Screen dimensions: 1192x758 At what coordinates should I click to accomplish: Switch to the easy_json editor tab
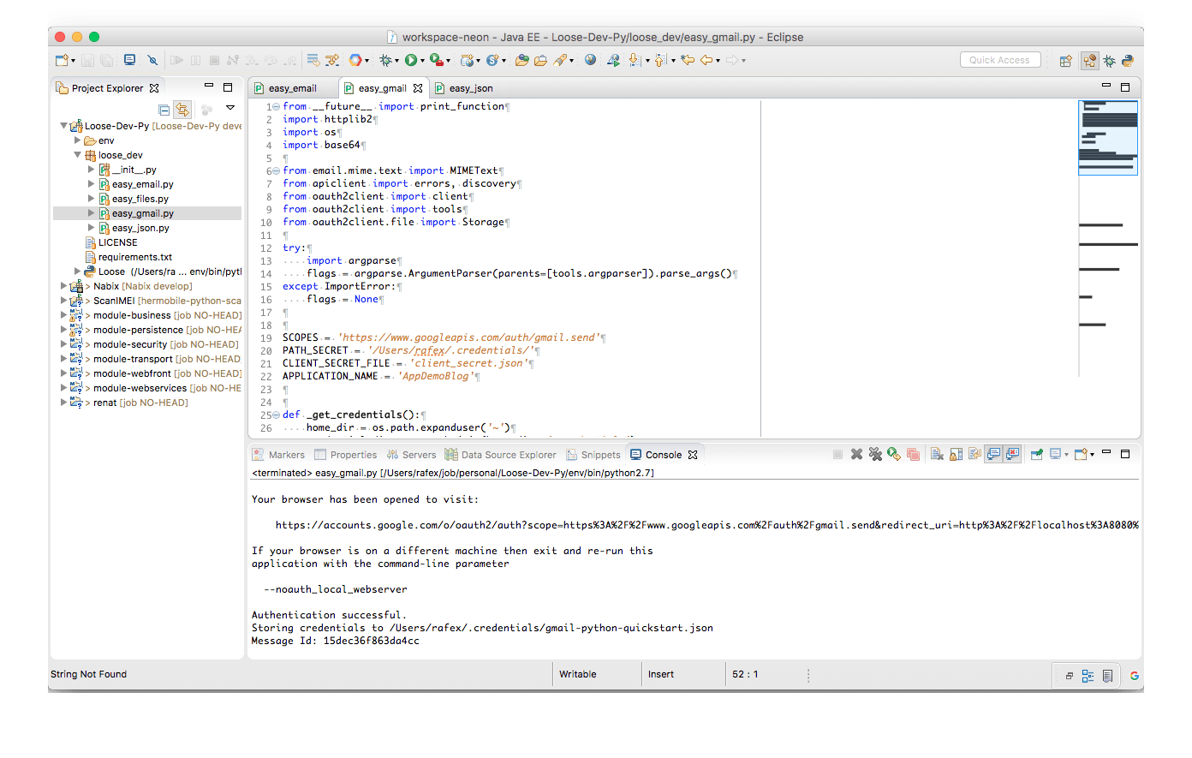[x=469, y=87]
